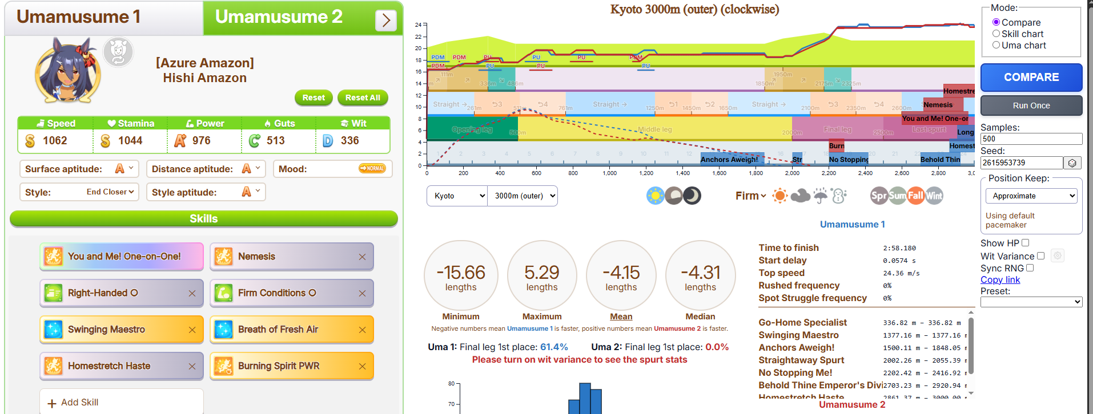Click the Hishi Amazon character portrait
This screenshot has width=1093, height=414.
(x=68, y=71)
